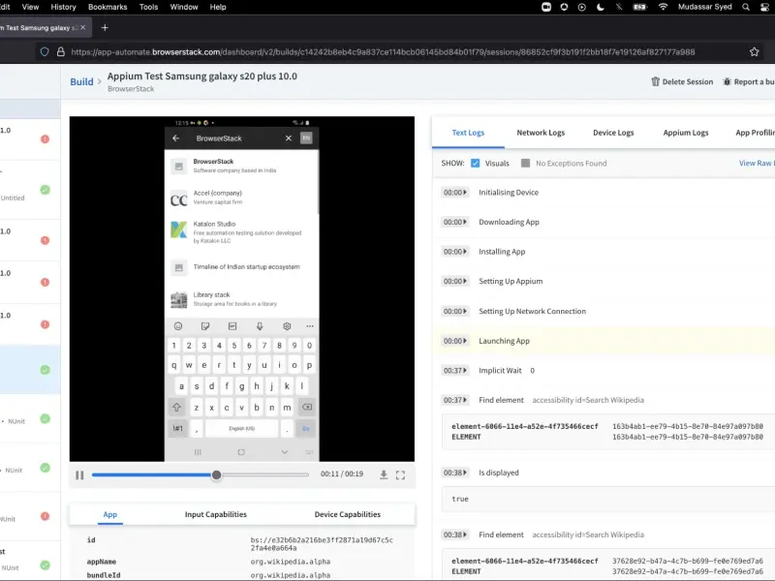Open a new browser tab
This screenshot has height=581, width=775.
pyautogui.click(x=105, y=28)
